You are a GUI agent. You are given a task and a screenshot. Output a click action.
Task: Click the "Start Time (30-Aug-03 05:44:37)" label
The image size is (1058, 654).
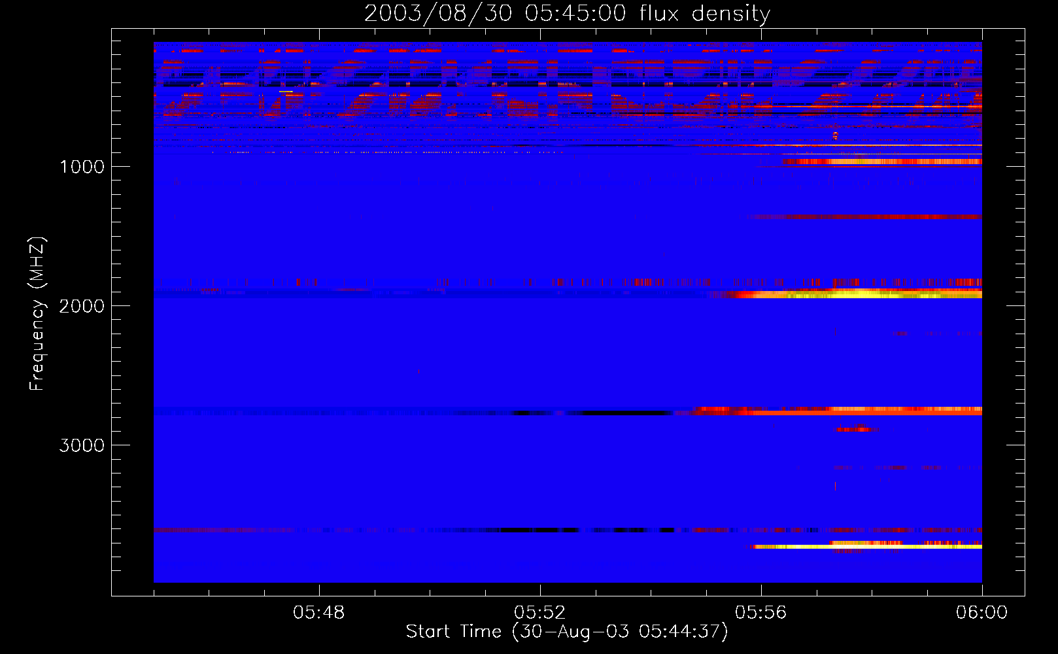pos(567,632)
